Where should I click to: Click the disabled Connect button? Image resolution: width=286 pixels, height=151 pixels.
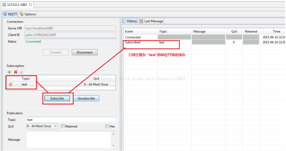click(56, 52)
